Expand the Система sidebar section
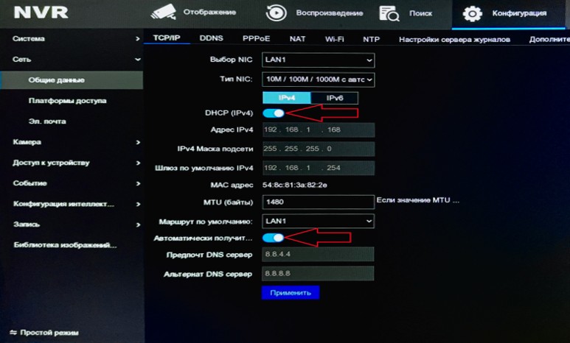Viewport: 570px width, 343px height. click(72, 38)
